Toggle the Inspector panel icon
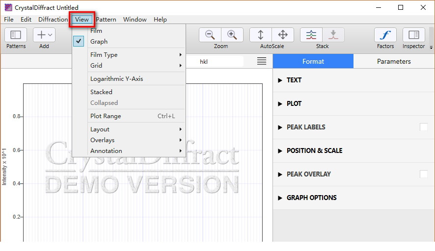Screen dimensions: 435x251 (413, 35)
